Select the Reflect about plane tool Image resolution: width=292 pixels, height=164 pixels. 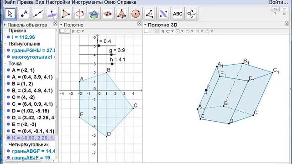click(163, 14)
